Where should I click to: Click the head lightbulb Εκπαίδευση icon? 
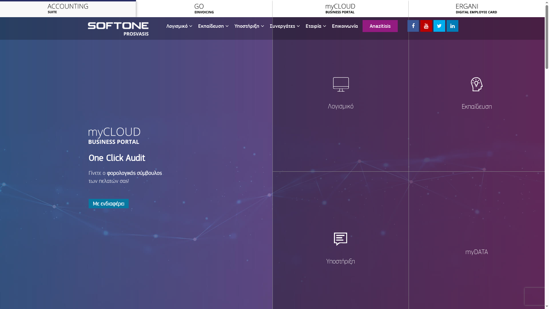[x=477, y=84]
